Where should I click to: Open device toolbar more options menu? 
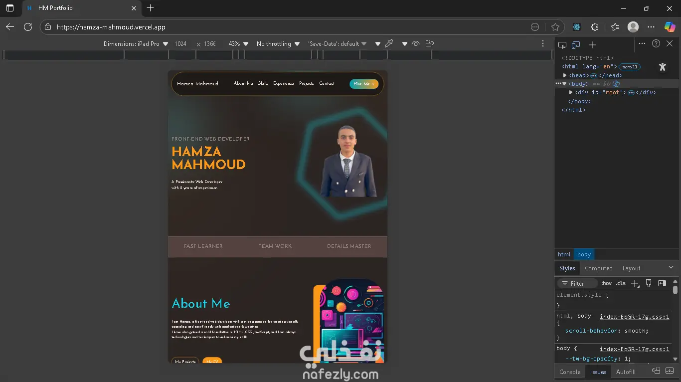(543, 44)
